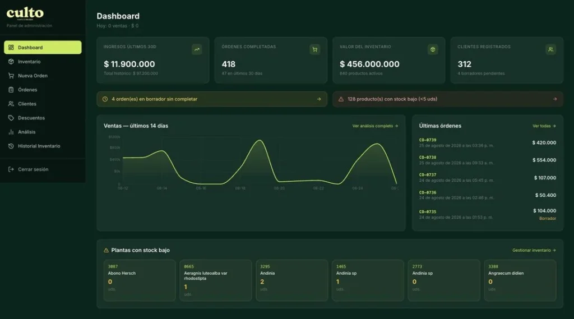Click the Descuentos tag icon
This screenshot has height=319, width=574.
11,118
